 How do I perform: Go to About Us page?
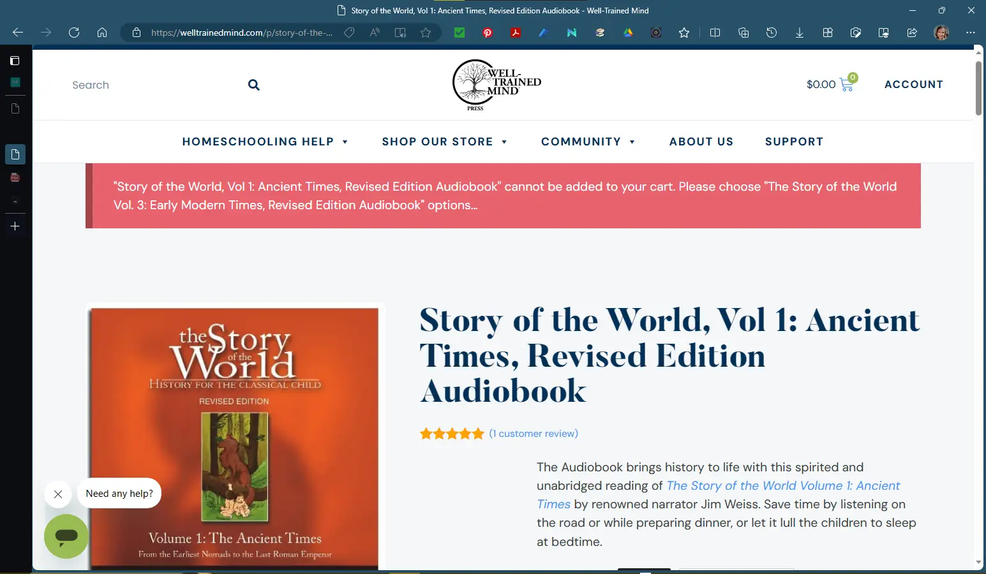[x=701, y=142]
